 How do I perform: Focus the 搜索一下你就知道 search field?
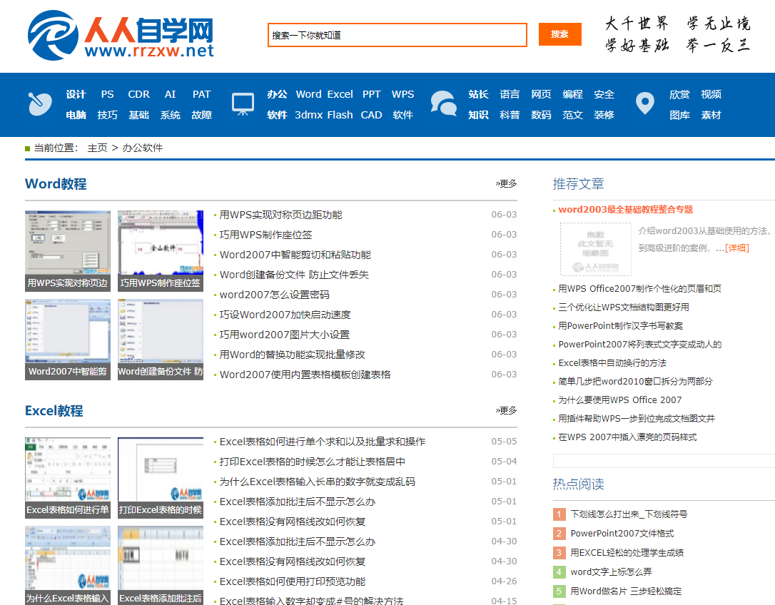click(397, 35)
